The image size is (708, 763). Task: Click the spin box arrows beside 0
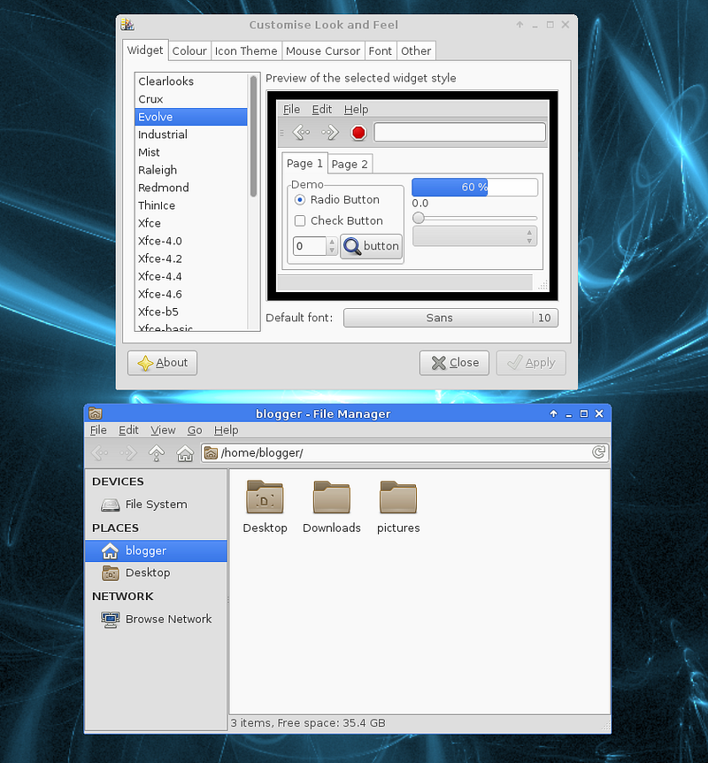[x=332, y=246]
